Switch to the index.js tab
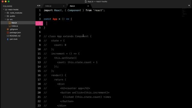This screenshot has width=192, height=108. pyautogui.click(x=48, y=6)
